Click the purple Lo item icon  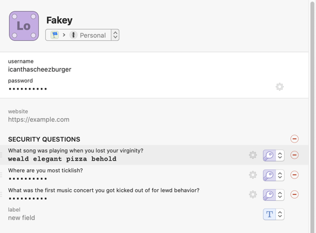[24, 26]
